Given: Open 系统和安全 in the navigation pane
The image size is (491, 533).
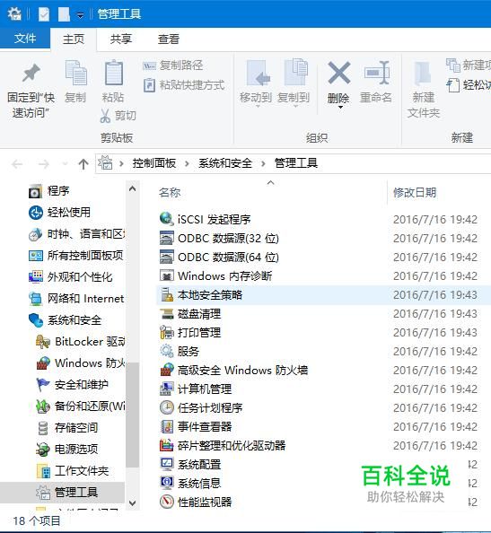Looking at the screenshot, I should [75, 319].
